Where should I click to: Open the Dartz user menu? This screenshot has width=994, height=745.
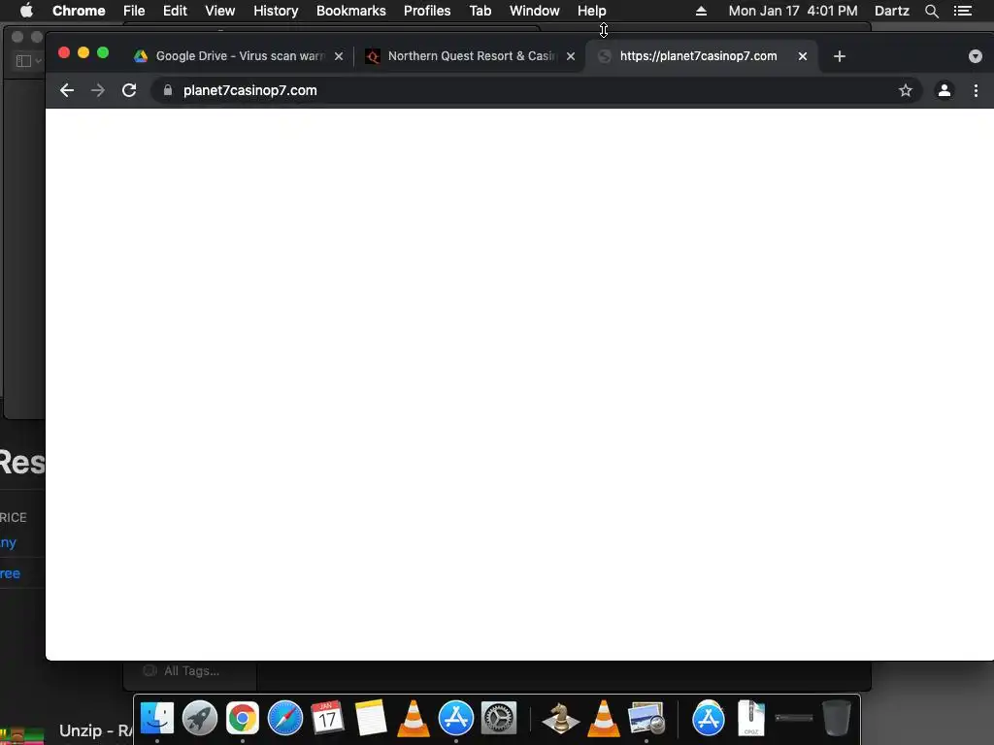pyautogui.click(x=891, y=11)
